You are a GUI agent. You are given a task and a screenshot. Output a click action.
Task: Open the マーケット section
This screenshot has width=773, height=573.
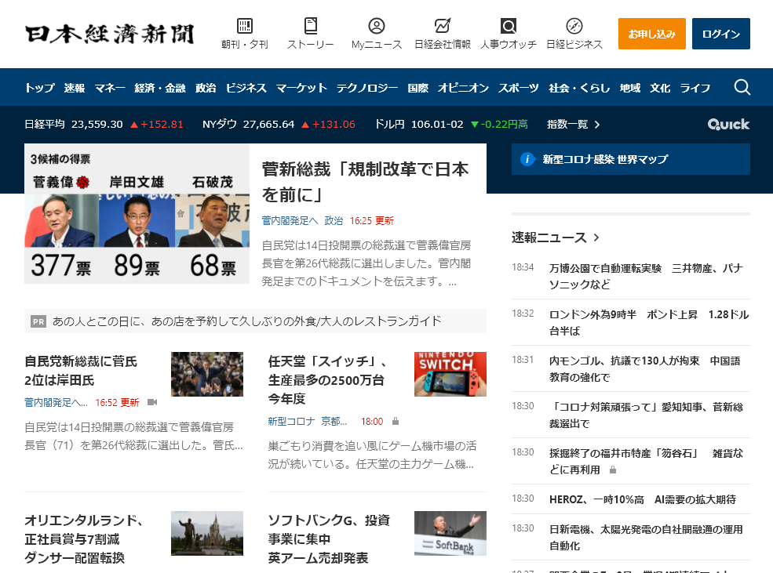301,88
